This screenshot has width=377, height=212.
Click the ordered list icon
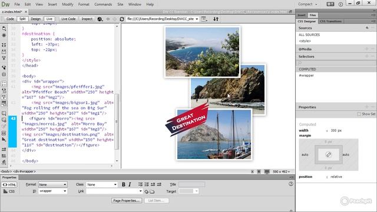147,184
